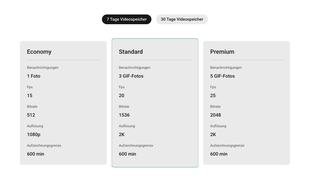Switch to 30 Tage Videospeicher
This screenshot has width=312, height=178.
coord(182,19)
